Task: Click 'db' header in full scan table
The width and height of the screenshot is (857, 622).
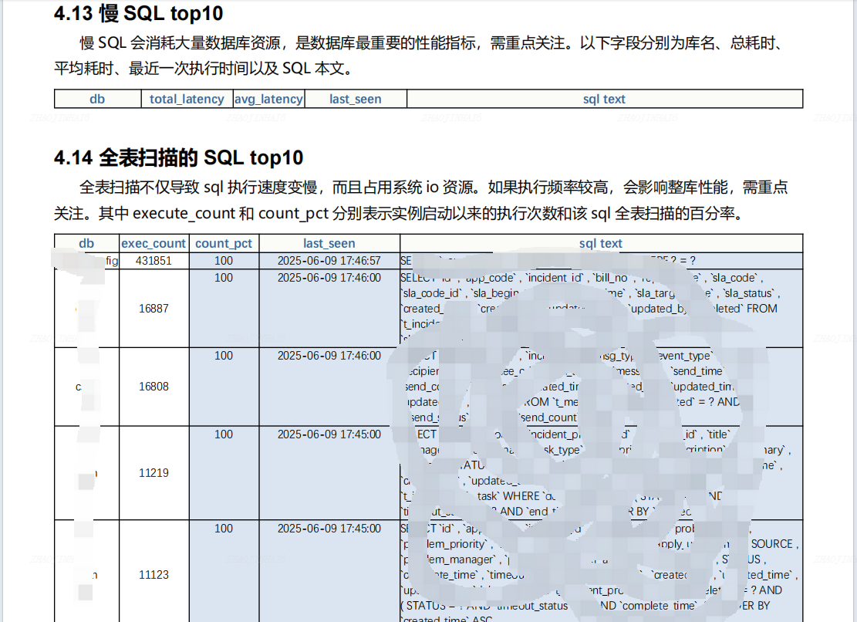Action: 86,243
